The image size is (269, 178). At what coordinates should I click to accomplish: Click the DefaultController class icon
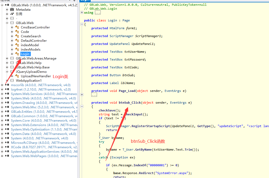click(x=17, y=41)
